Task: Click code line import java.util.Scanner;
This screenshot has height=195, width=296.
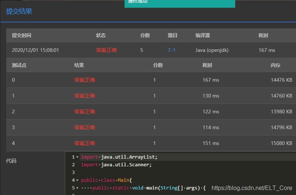Action: pos(116,165)
